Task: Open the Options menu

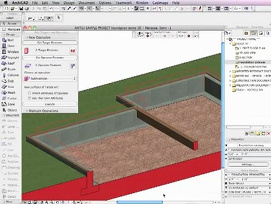Action: 105,3
